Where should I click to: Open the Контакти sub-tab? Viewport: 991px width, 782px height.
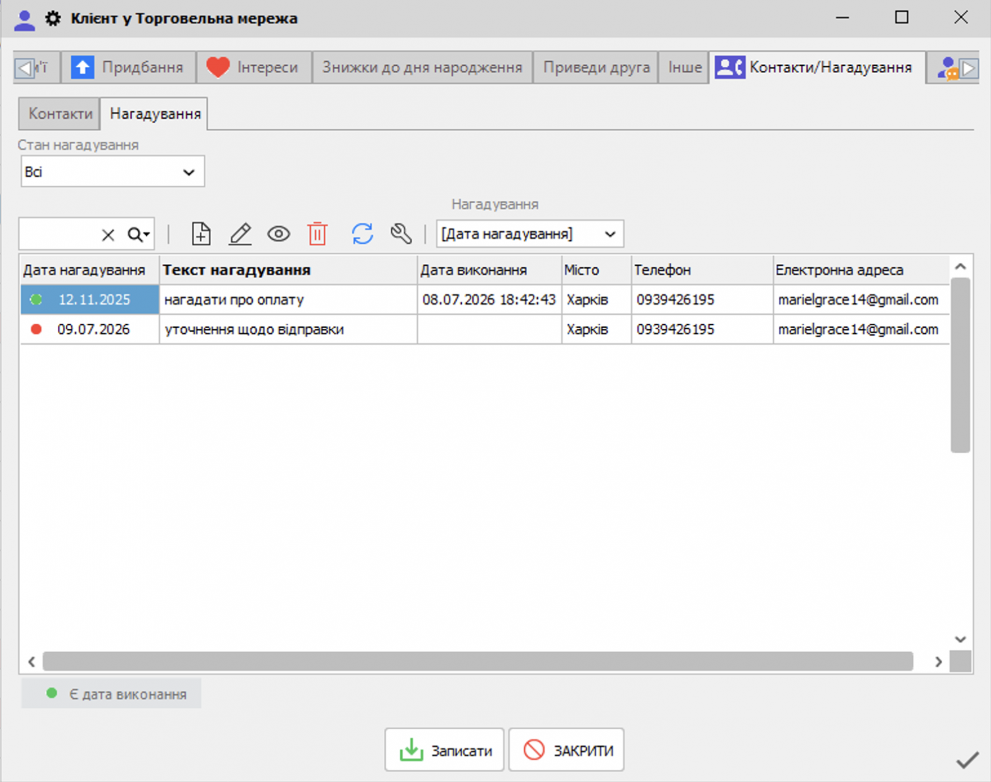60,113
